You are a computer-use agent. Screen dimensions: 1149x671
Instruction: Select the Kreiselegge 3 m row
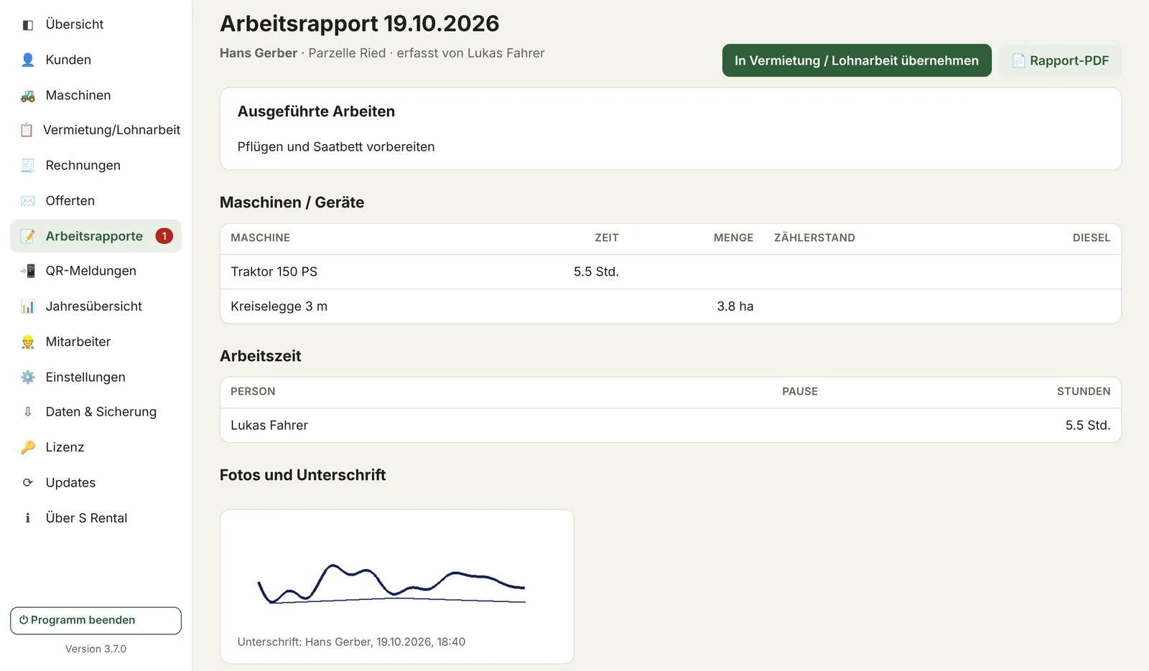pyautogui.click(x=671, y=306)
